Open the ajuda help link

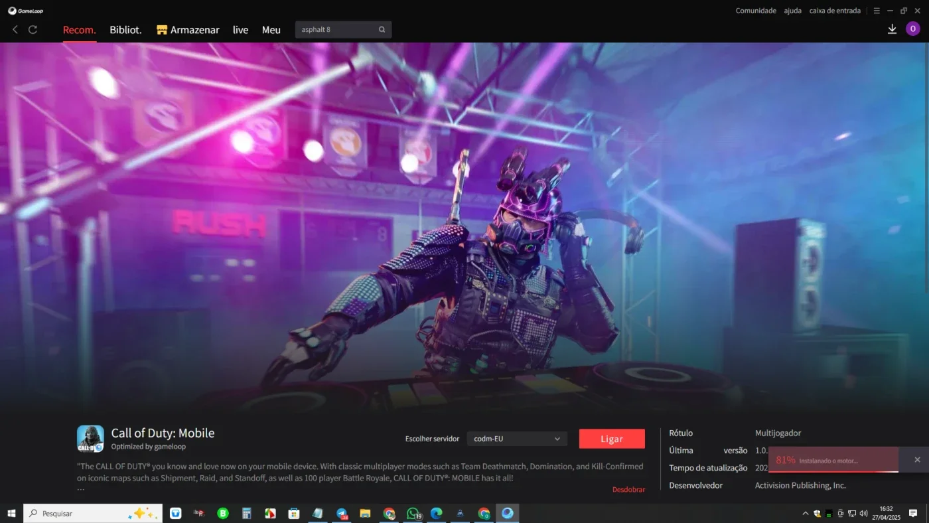tap(792, 11)
